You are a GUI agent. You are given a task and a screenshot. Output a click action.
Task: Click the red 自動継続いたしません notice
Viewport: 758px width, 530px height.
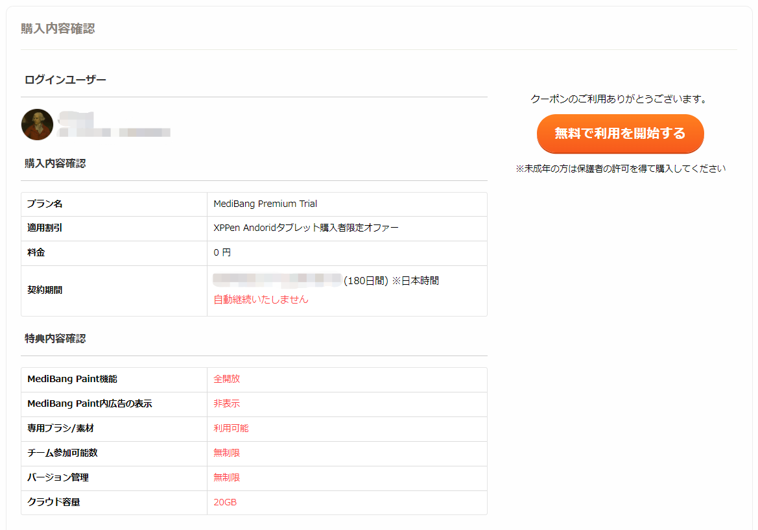pos(261,299)
